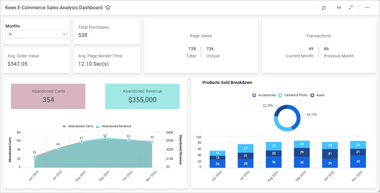Open the Months filter dropdown
The height and width of the screenshot is (193, 380).
(x=36, y=34)
